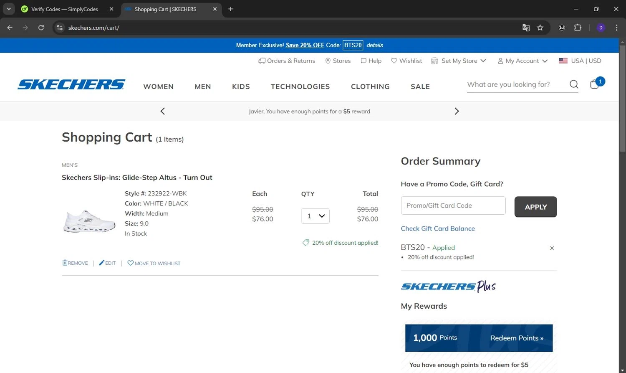
Task: Click the page vertical scrollbar
Action: point(622,98)
